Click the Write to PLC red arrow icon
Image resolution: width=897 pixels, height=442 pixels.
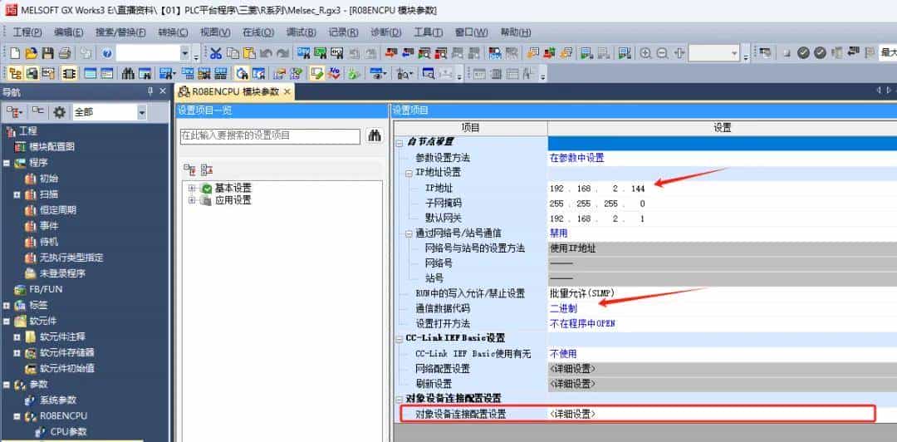pos(390,53)
